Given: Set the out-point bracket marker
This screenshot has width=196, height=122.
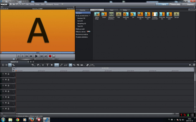Looking at the screenshot, I should [x=22, y=56].
